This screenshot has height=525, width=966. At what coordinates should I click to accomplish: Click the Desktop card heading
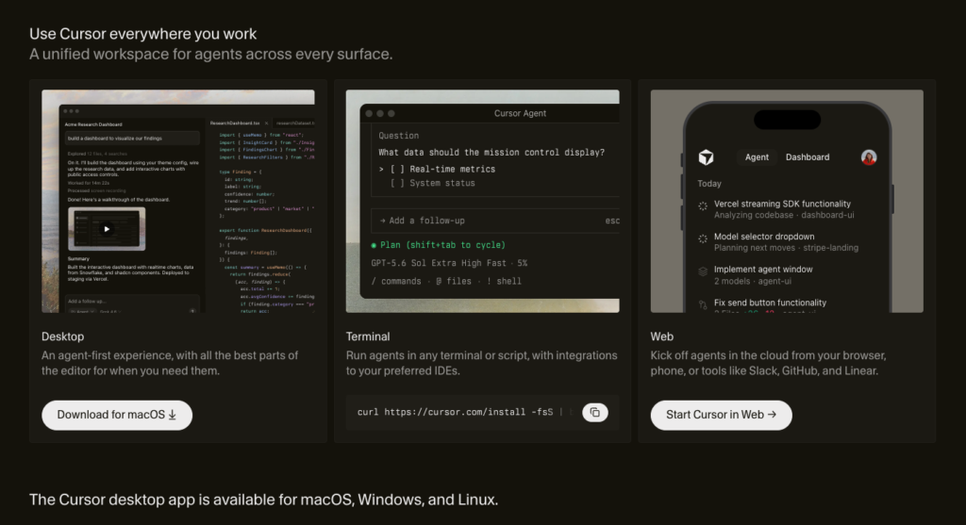(x=63, y=336)
